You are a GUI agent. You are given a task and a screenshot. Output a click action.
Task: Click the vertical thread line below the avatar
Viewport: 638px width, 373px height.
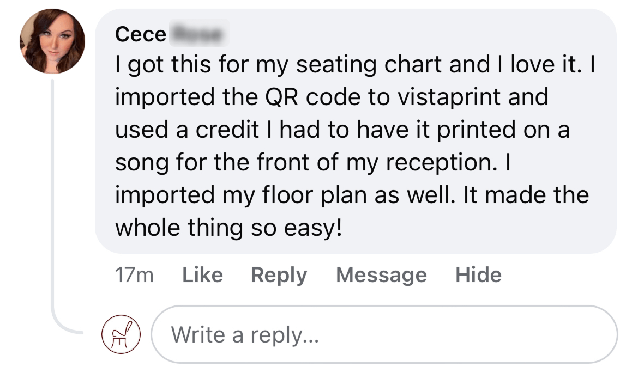click(52, 201)
